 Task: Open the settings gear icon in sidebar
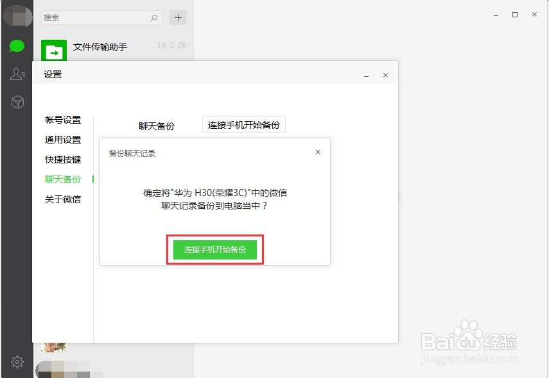(x=17, y=361)
